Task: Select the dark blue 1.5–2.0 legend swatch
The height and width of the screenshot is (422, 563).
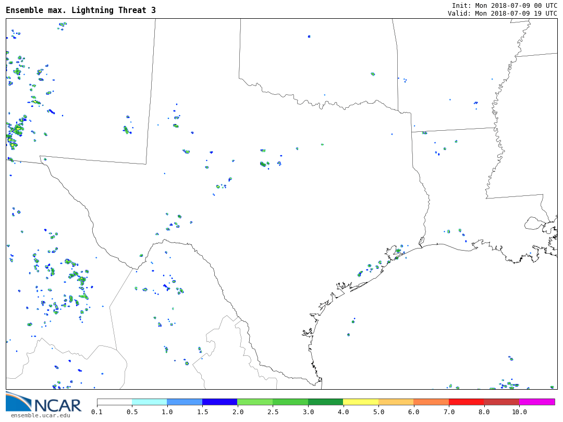Action: point(219,402)
